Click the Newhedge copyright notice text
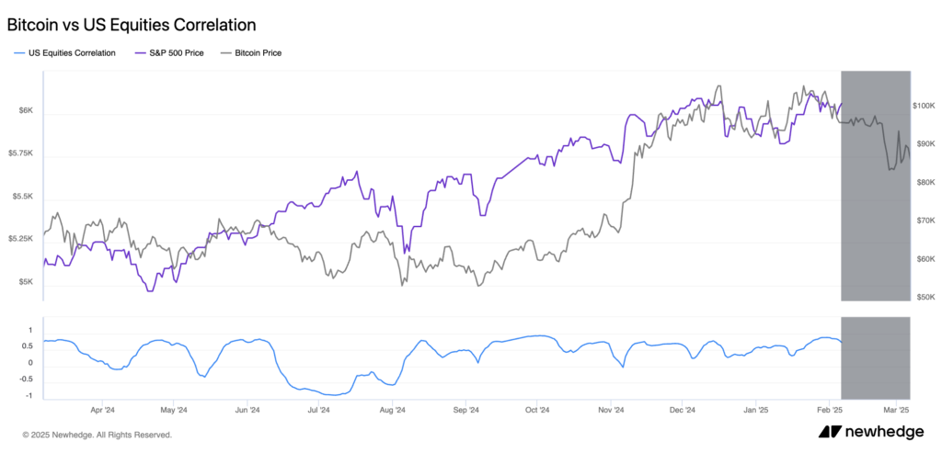This screenshot has height=453, width=942. (x=97, y=435)
